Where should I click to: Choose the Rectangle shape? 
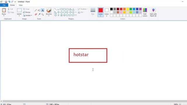coord(64,9)
